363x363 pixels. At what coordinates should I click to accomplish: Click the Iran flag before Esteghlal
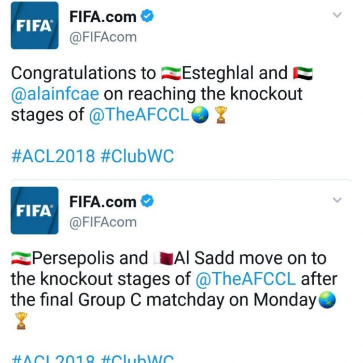[x=171, y=74]
